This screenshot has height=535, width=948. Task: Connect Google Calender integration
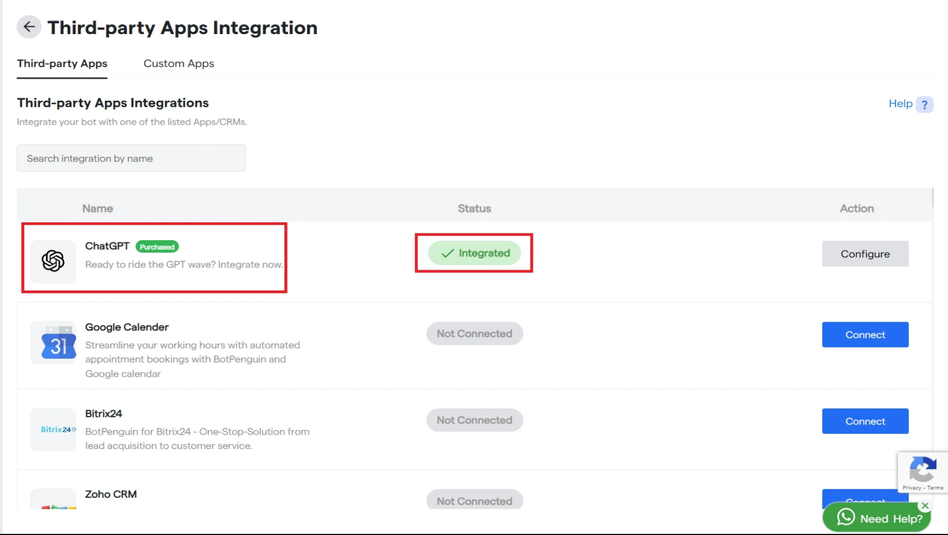click(865, 335)
